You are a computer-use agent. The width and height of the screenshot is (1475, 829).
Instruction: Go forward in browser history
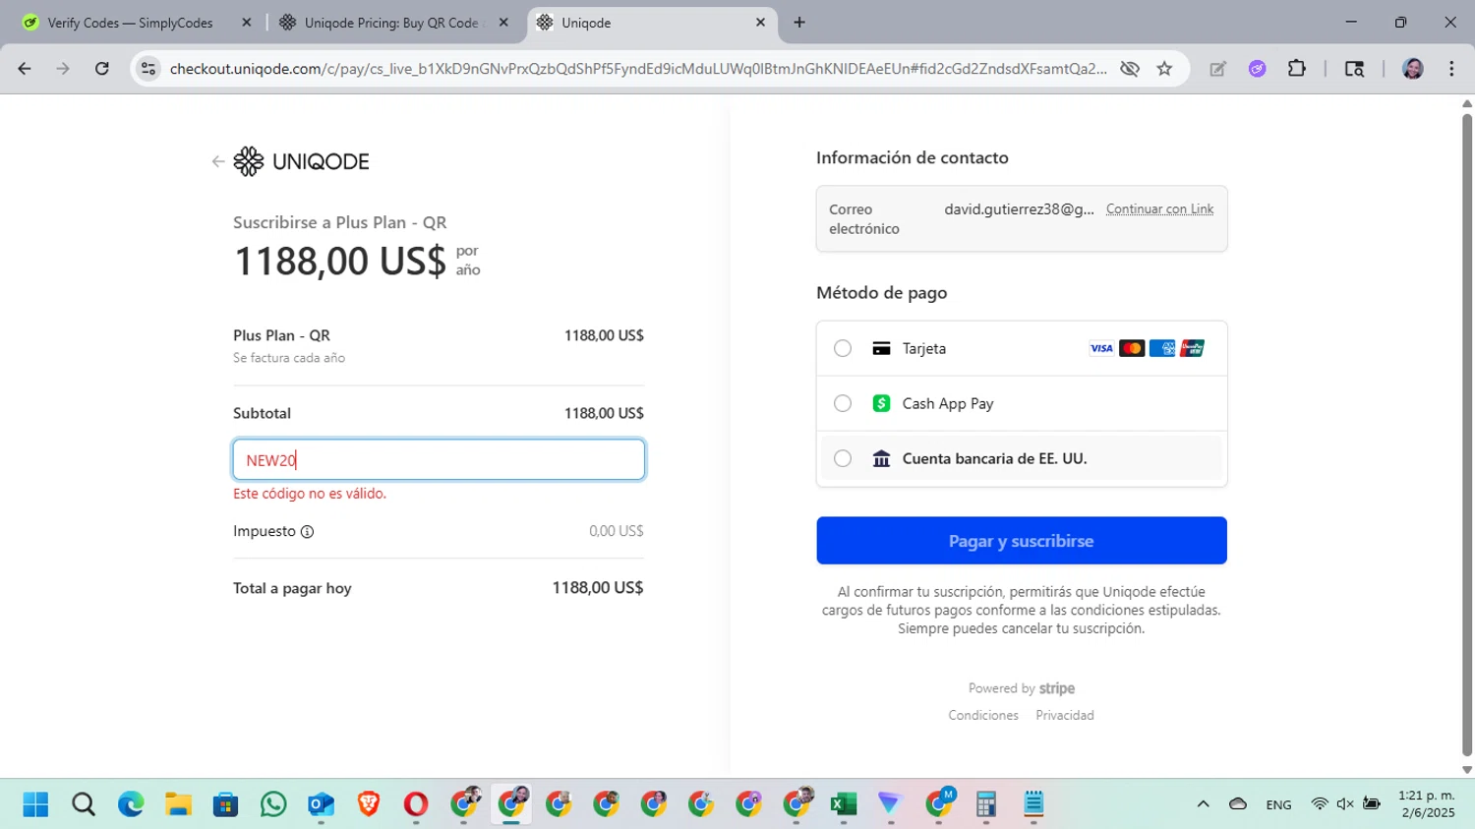63,69
